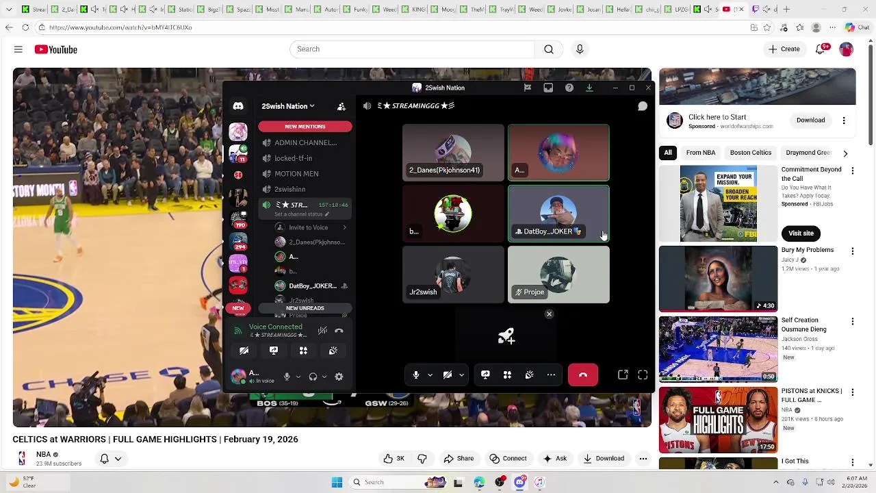
Task: Open NBA channel notification bell dropdown
Action: coord(111,459)
